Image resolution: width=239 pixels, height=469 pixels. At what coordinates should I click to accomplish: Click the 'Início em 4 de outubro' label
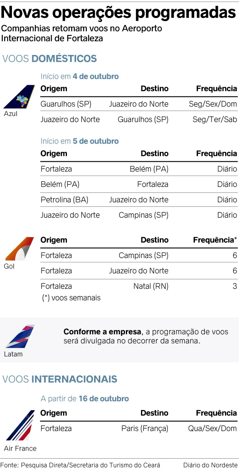point(80,76)
